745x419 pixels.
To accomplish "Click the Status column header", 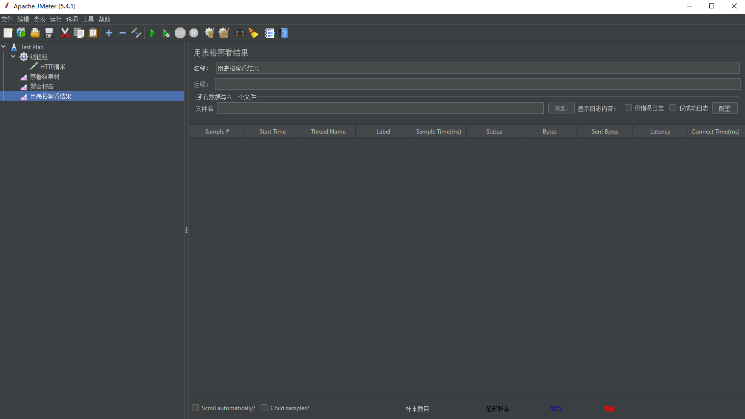I will (x=494, y=131).
